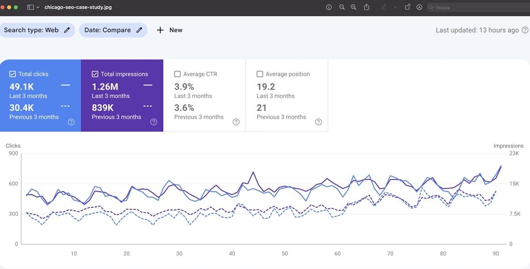Click the zoom in magnifier icon
The width and height of the screenshot is (530, 269).
point(353,8)
